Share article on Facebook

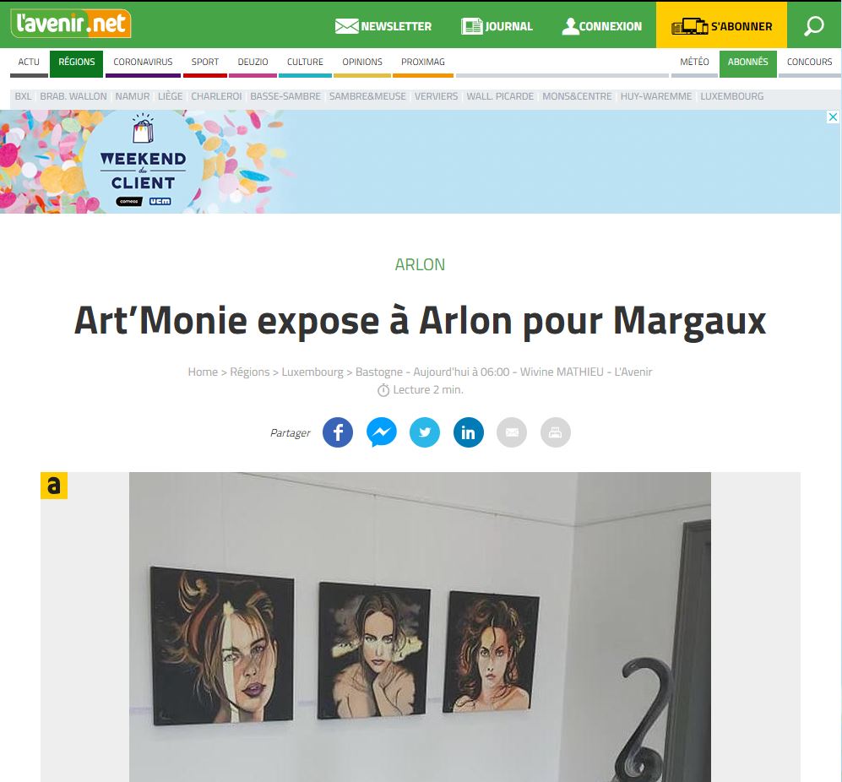pyautogui.click(x=337, y=432)
